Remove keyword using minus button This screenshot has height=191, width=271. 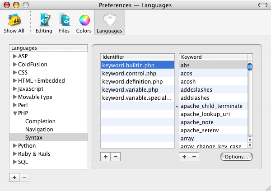(194, 157)
